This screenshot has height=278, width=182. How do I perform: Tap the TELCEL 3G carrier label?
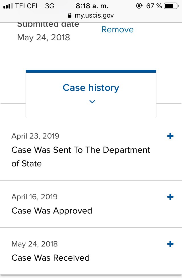(x=34, y=6)
